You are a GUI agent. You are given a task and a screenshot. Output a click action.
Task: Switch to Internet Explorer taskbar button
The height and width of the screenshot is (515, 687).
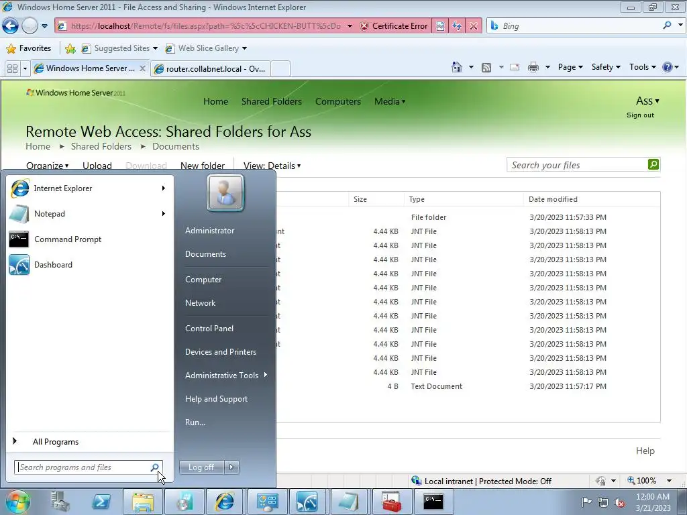coord(224,502)
